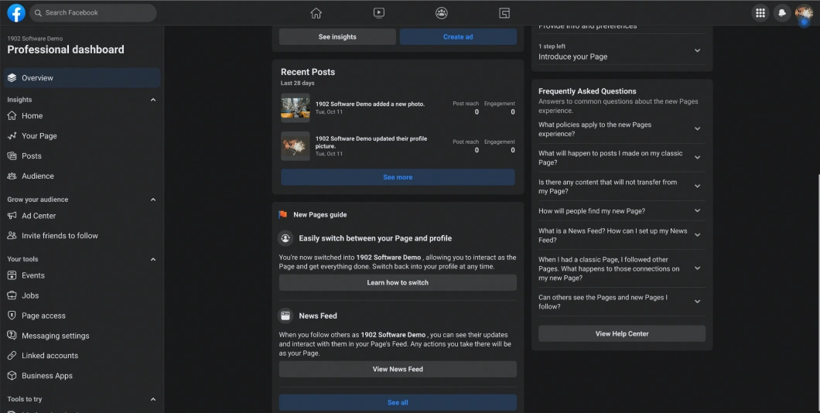820x413 pixels.
Task: Open Ad Center menu item
Action: point(82,215)
